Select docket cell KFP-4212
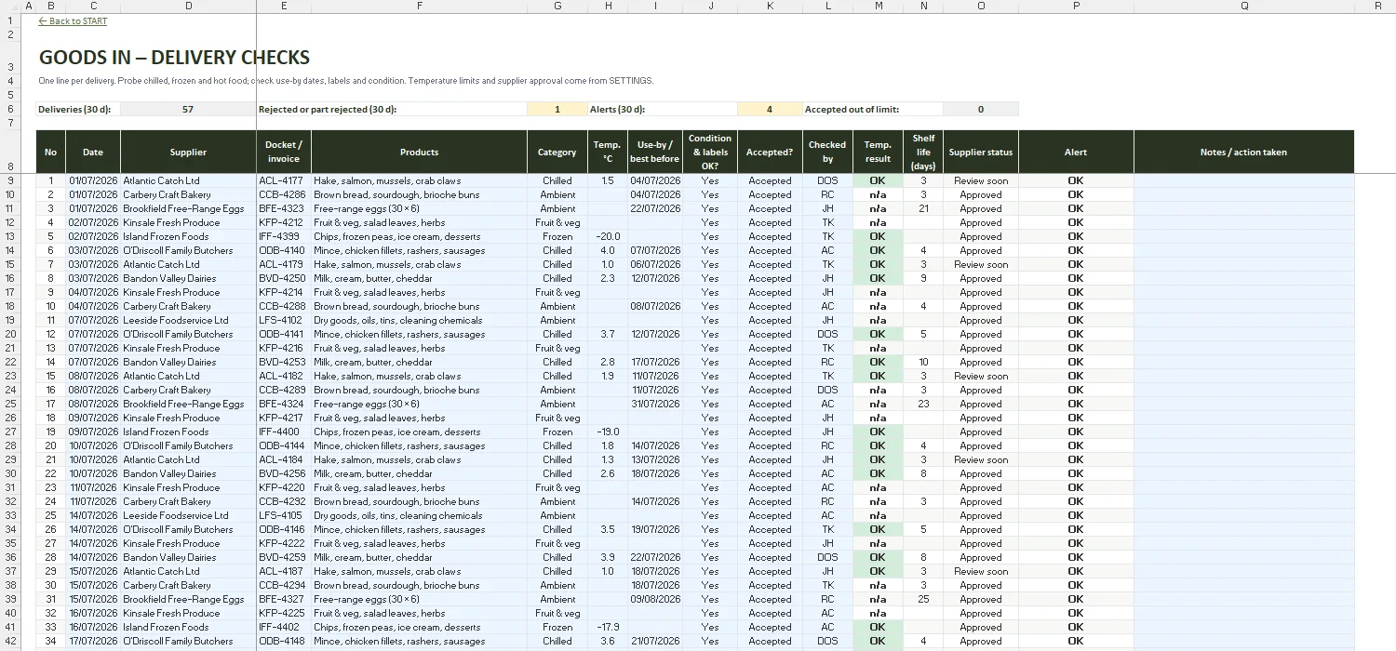Screen dimensions: 1396x651 coord(284,222)
